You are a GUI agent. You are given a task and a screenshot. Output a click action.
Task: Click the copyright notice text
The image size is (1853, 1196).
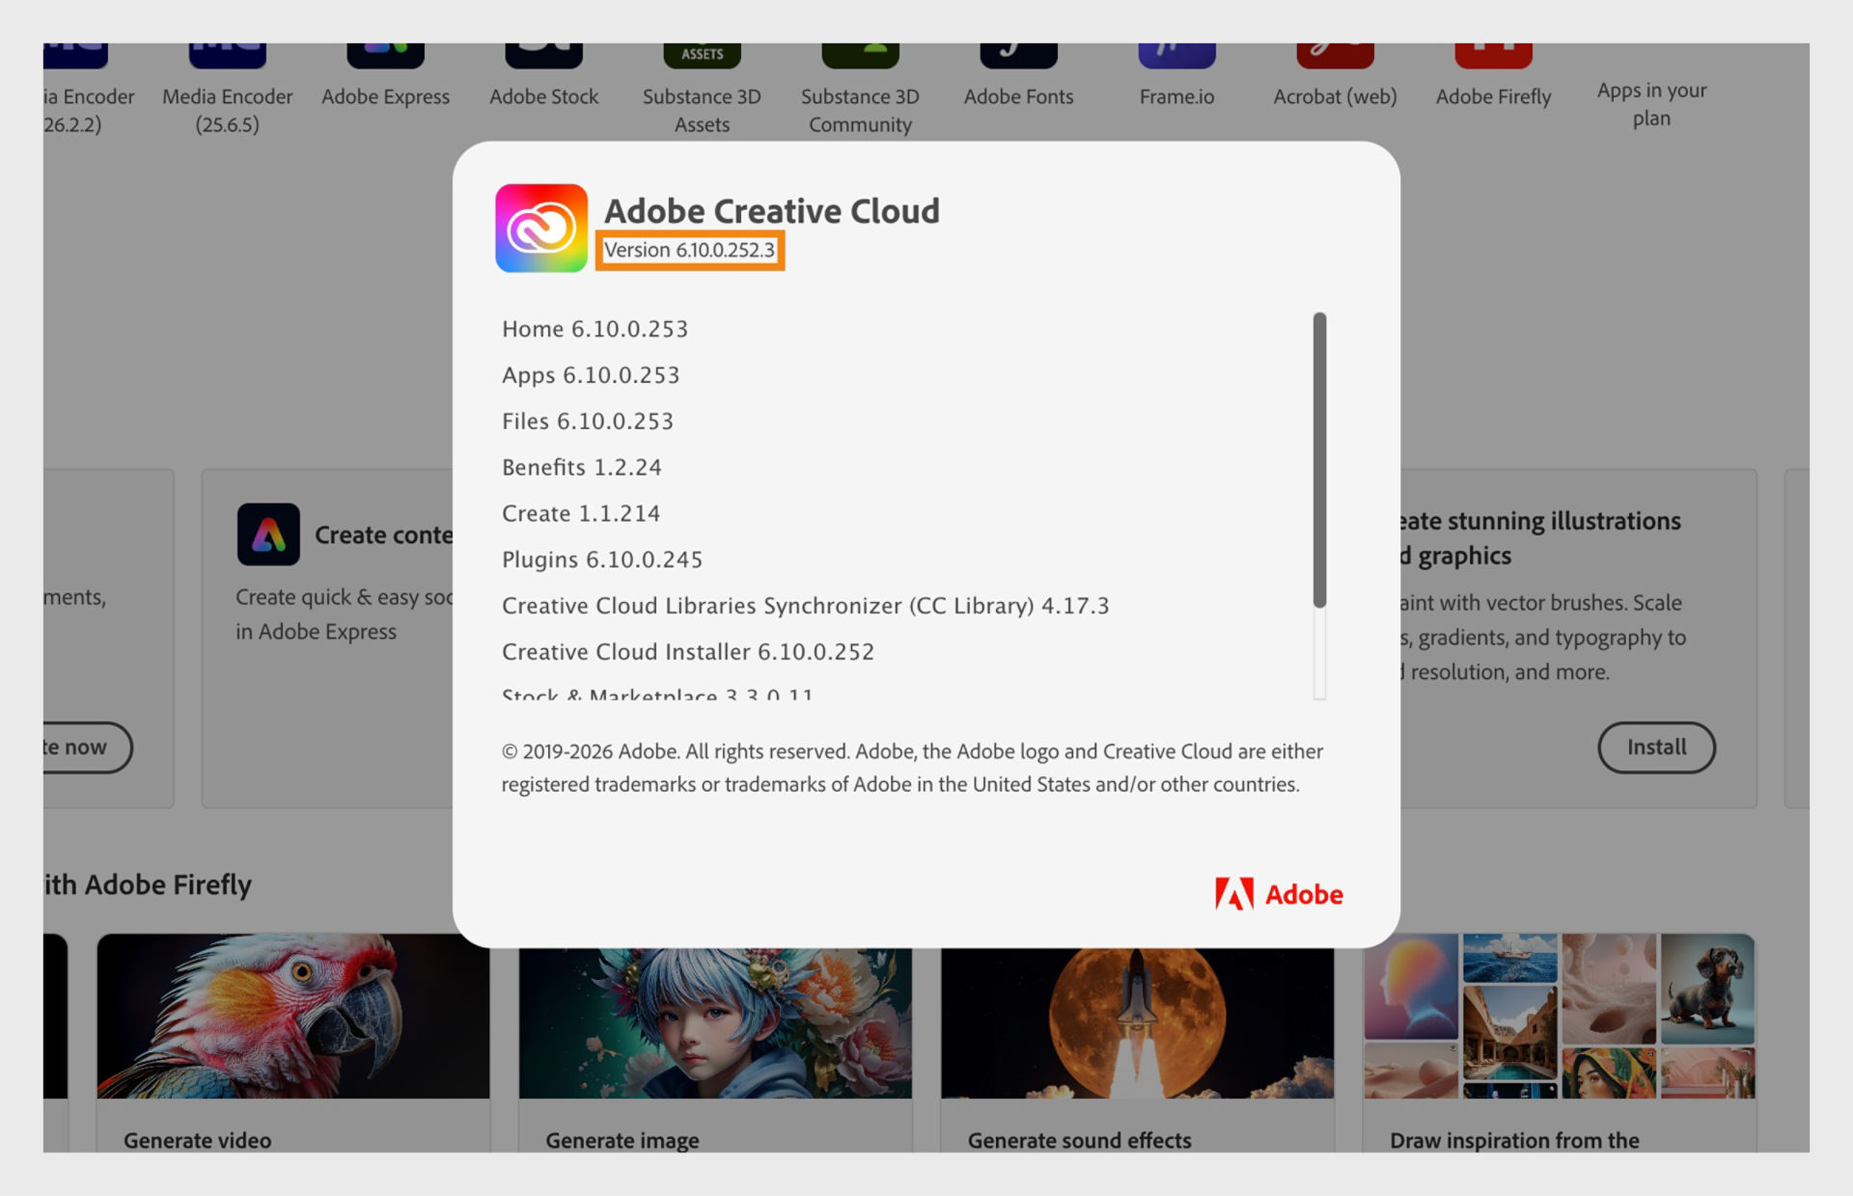pyautogui.click(x=912, y=768)
